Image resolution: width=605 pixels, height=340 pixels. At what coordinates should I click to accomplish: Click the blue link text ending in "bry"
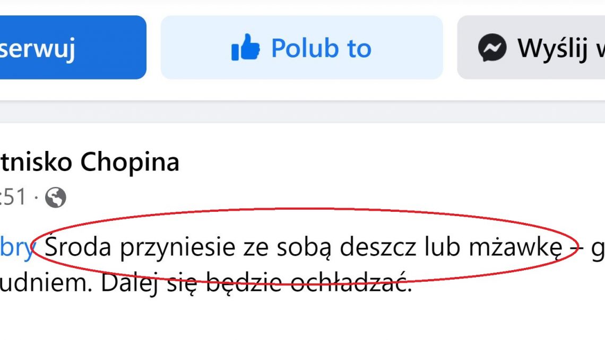(x=17, y=248)
